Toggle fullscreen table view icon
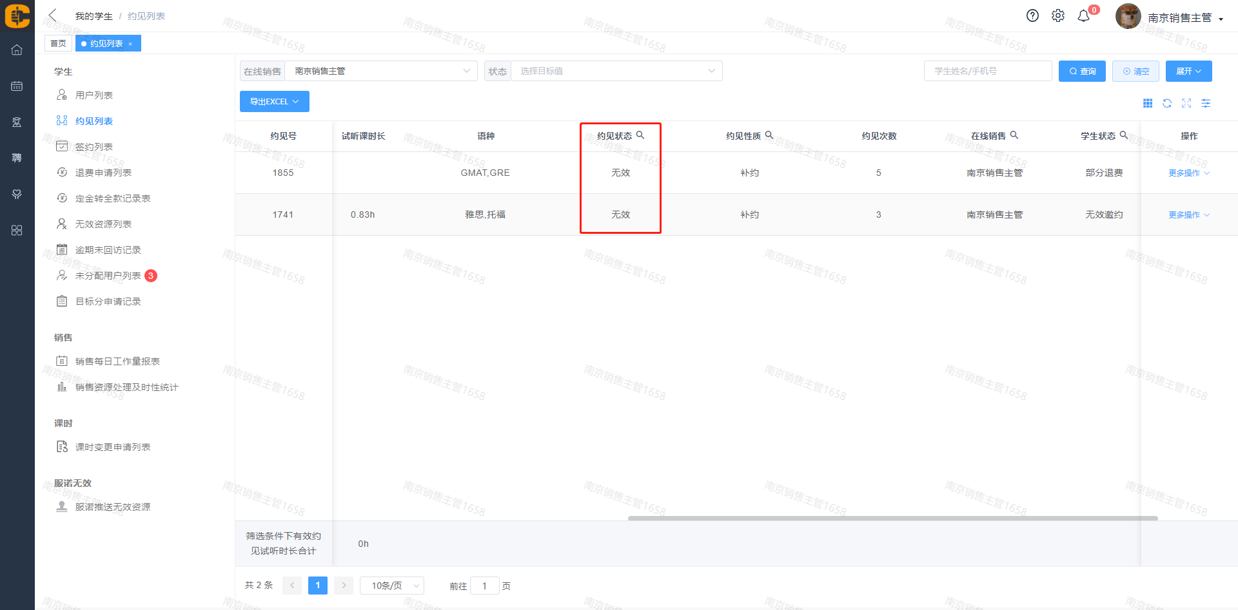 pyautogui.click(x=1186, y=103)
